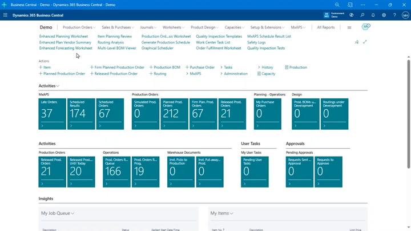Collapse the Activities section chevron
The image size is (411, 231).
tap(58, 86)
